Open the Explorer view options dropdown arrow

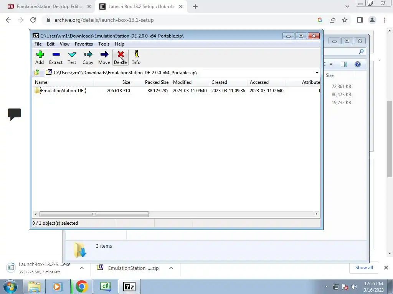(331, 64)
